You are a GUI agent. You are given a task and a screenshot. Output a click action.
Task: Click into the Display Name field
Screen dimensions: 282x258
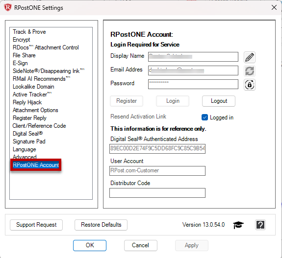coord(193,57)
